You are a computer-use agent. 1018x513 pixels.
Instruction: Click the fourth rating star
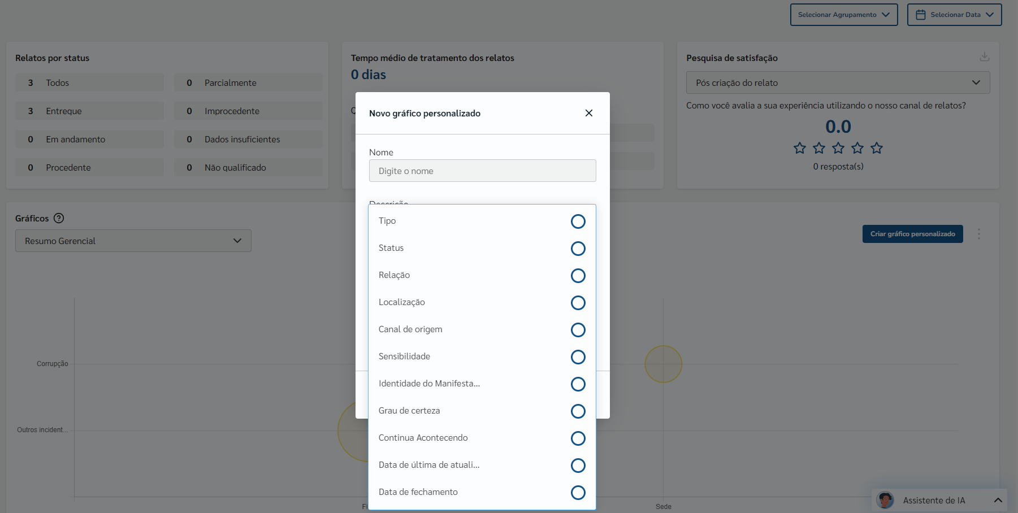point(857,148)
